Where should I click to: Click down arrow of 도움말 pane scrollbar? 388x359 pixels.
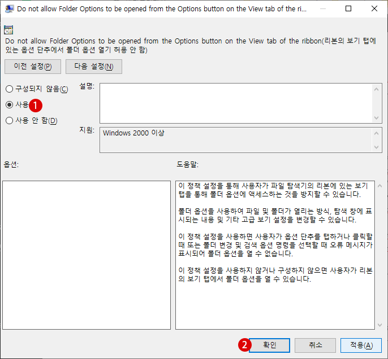click(x=380, y=325)
